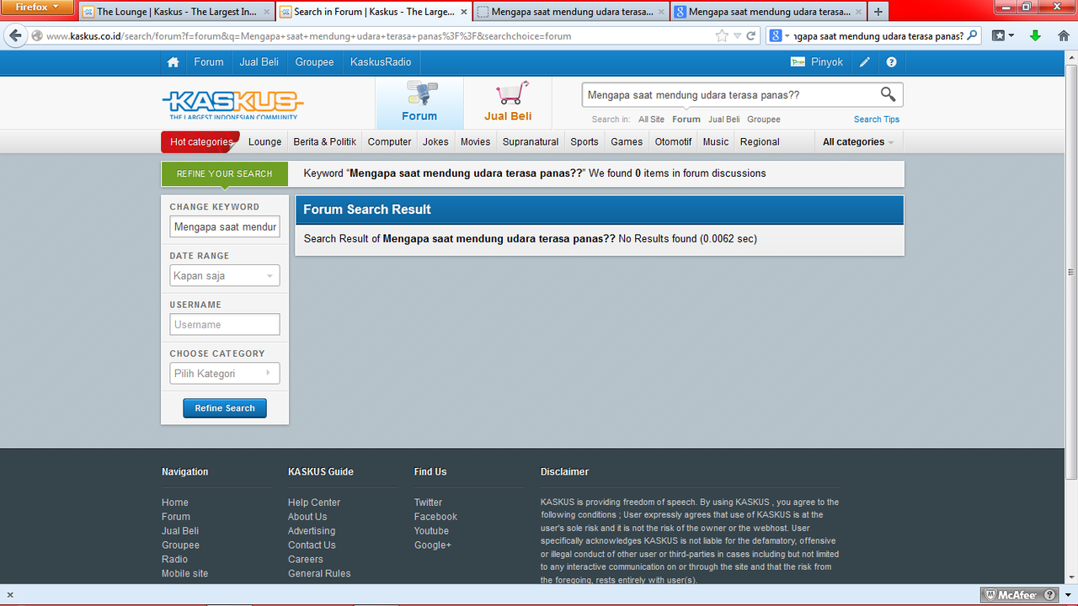Open Music category
1078x606 pixels.
(716, 142)
